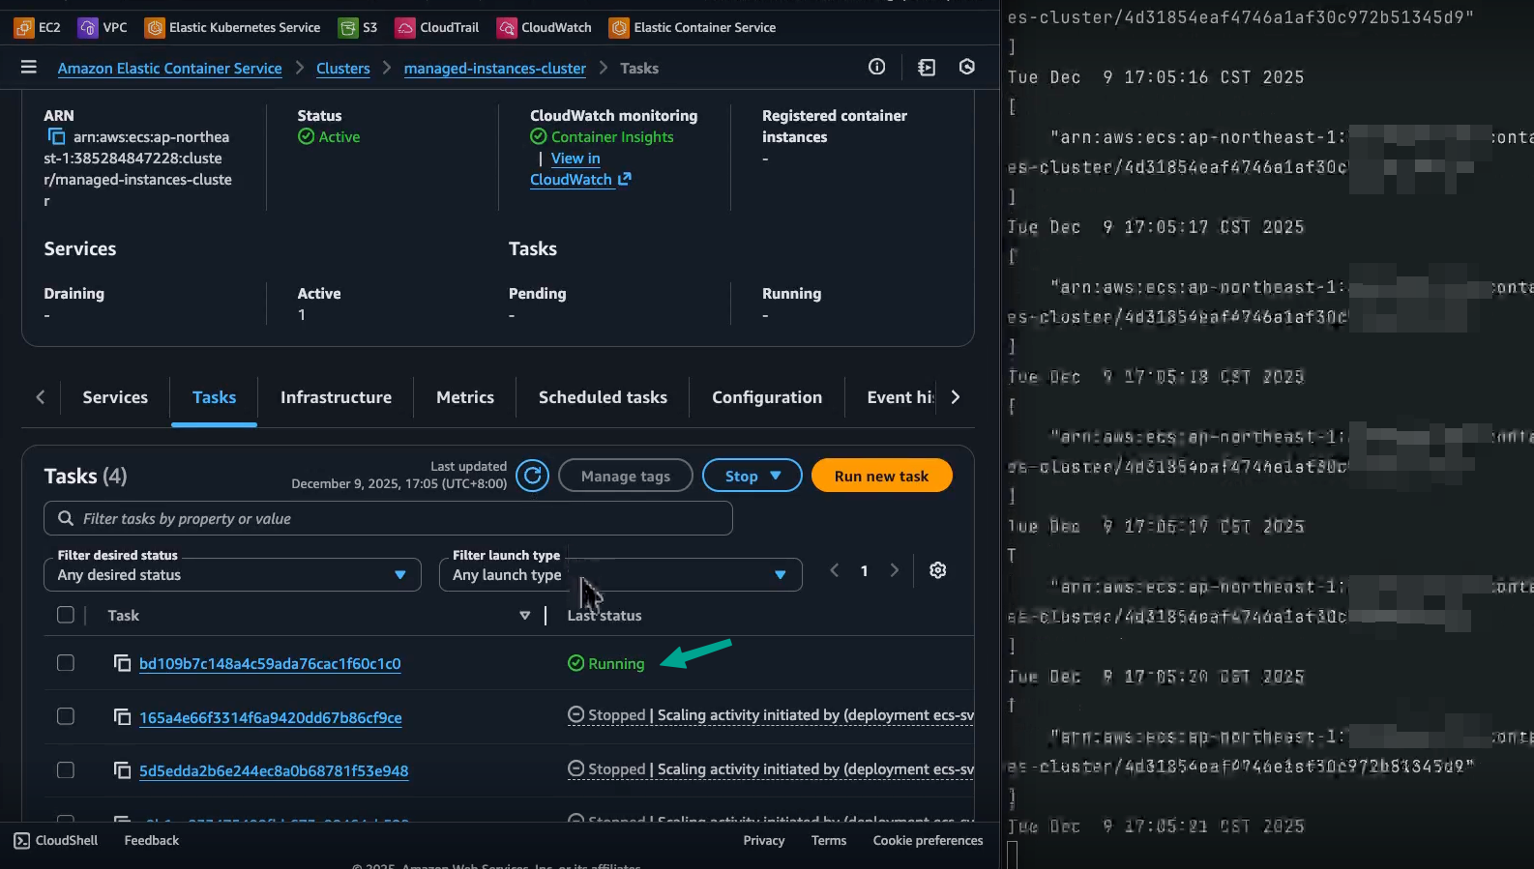Expand the Filter desired status dropdown

pyautogui.click(x=232, y=575)
